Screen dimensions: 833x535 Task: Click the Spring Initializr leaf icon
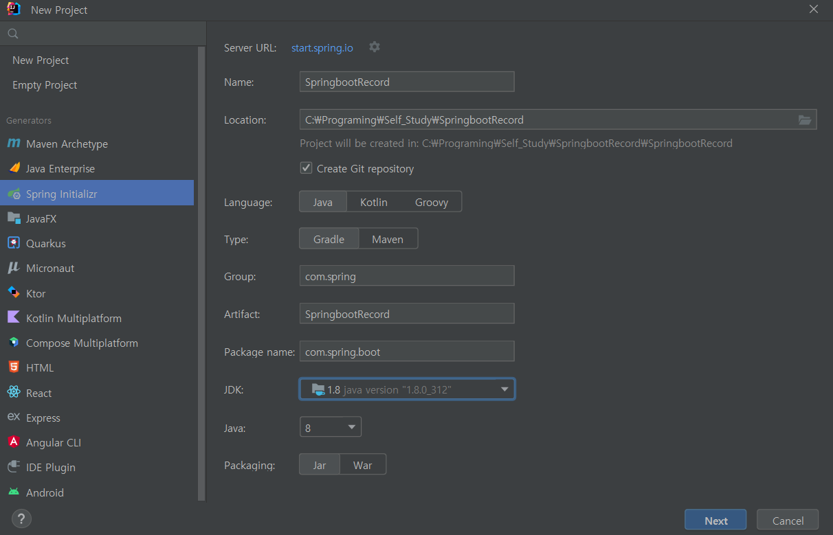click(14, 194)
